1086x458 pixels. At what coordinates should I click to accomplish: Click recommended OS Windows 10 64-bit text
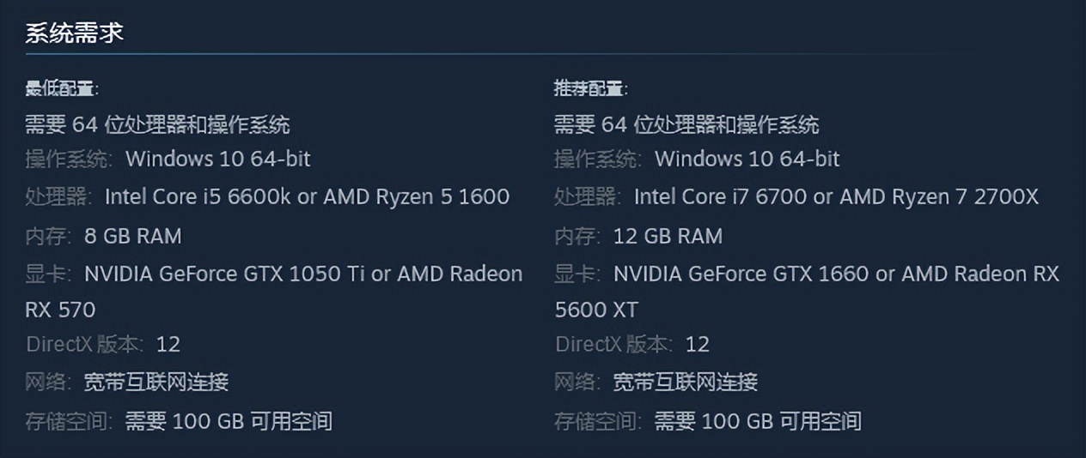click(747, 159)
